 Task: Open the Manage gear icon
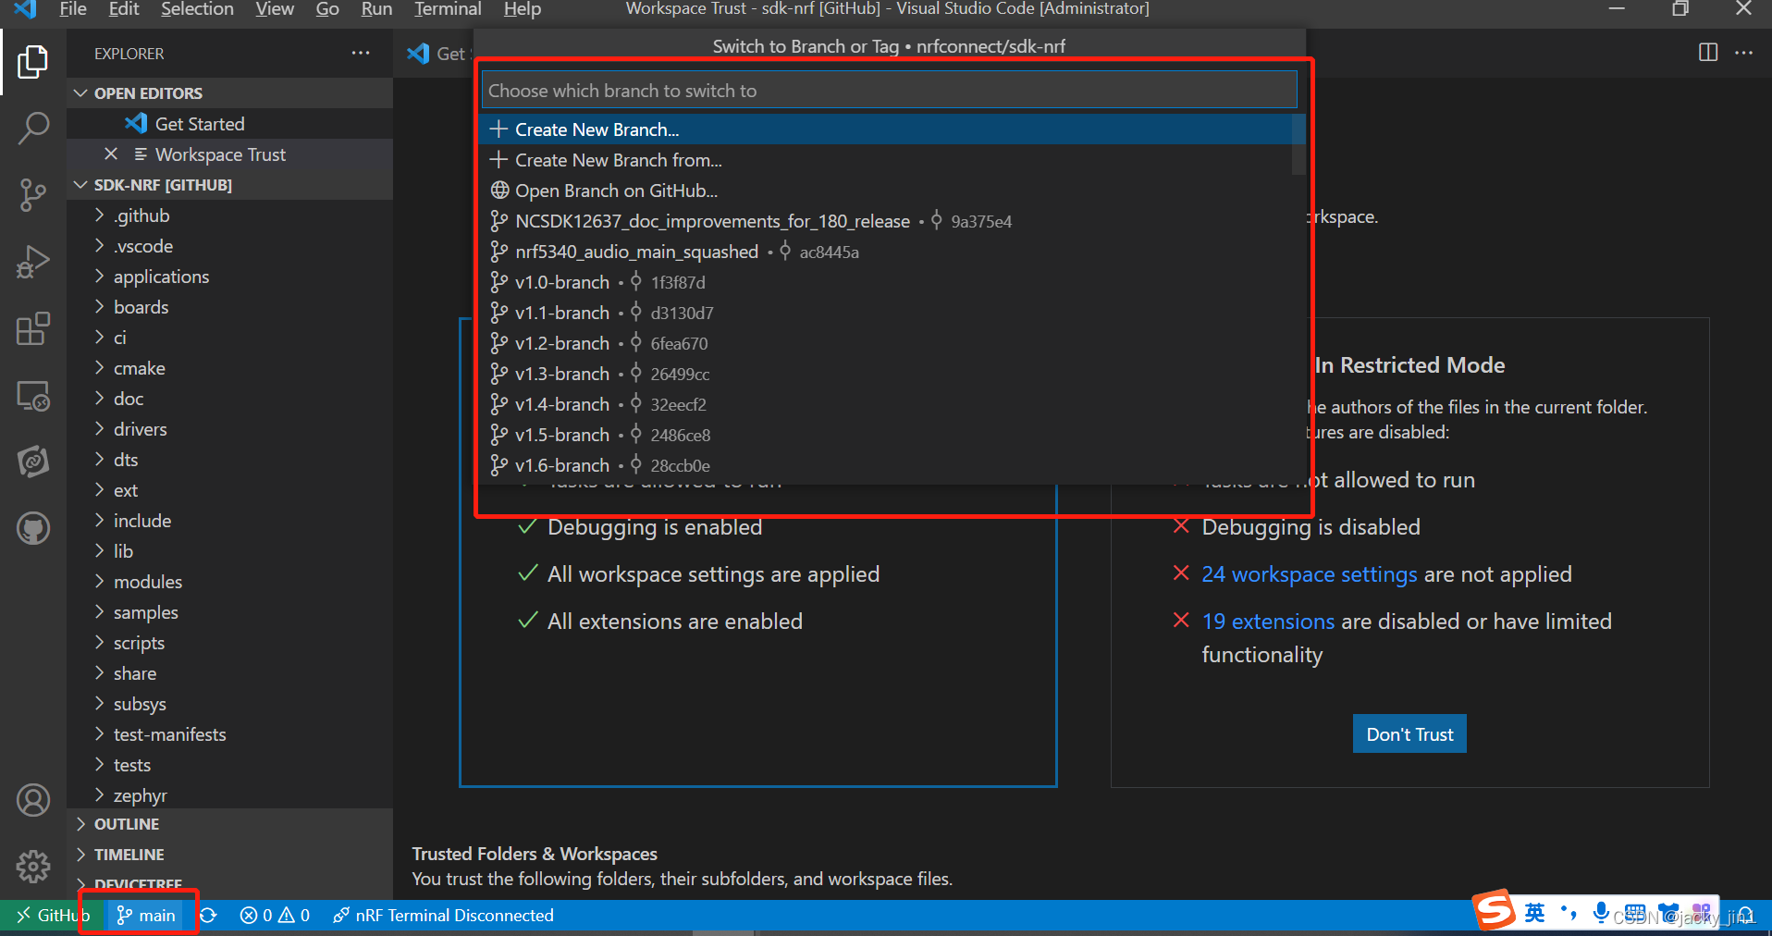(x=33, y=867)
